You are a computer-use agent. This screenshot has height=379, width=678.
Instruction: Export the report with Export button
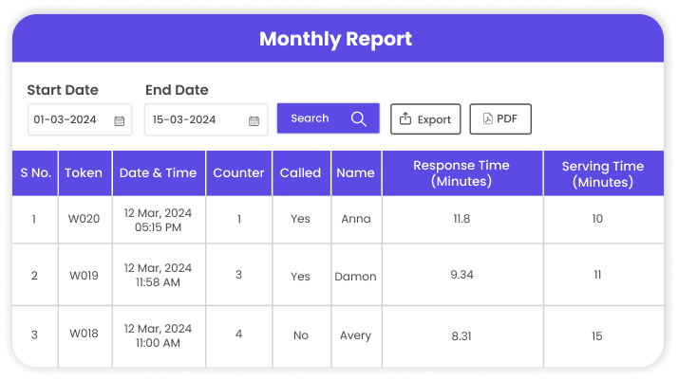pos(425,119)
